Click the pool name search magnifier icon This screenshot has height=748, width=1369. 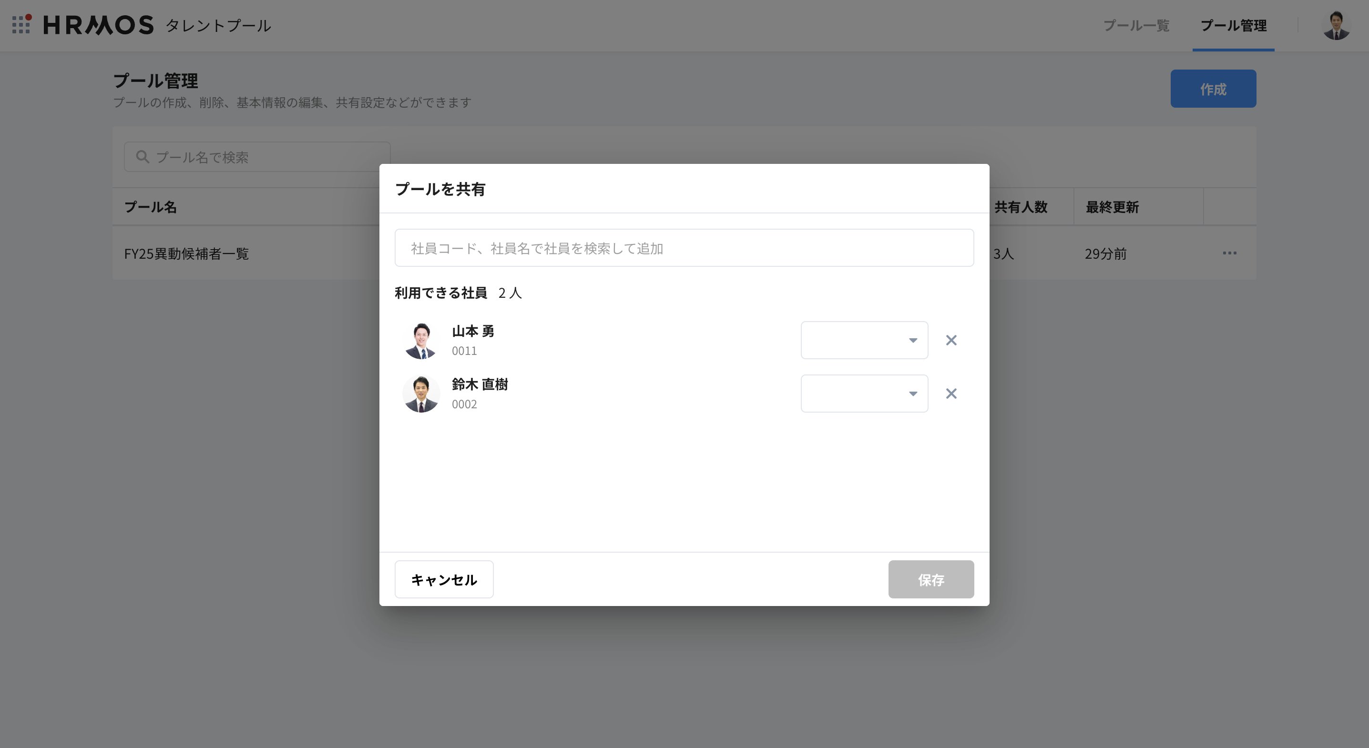(x=142, y=157)
